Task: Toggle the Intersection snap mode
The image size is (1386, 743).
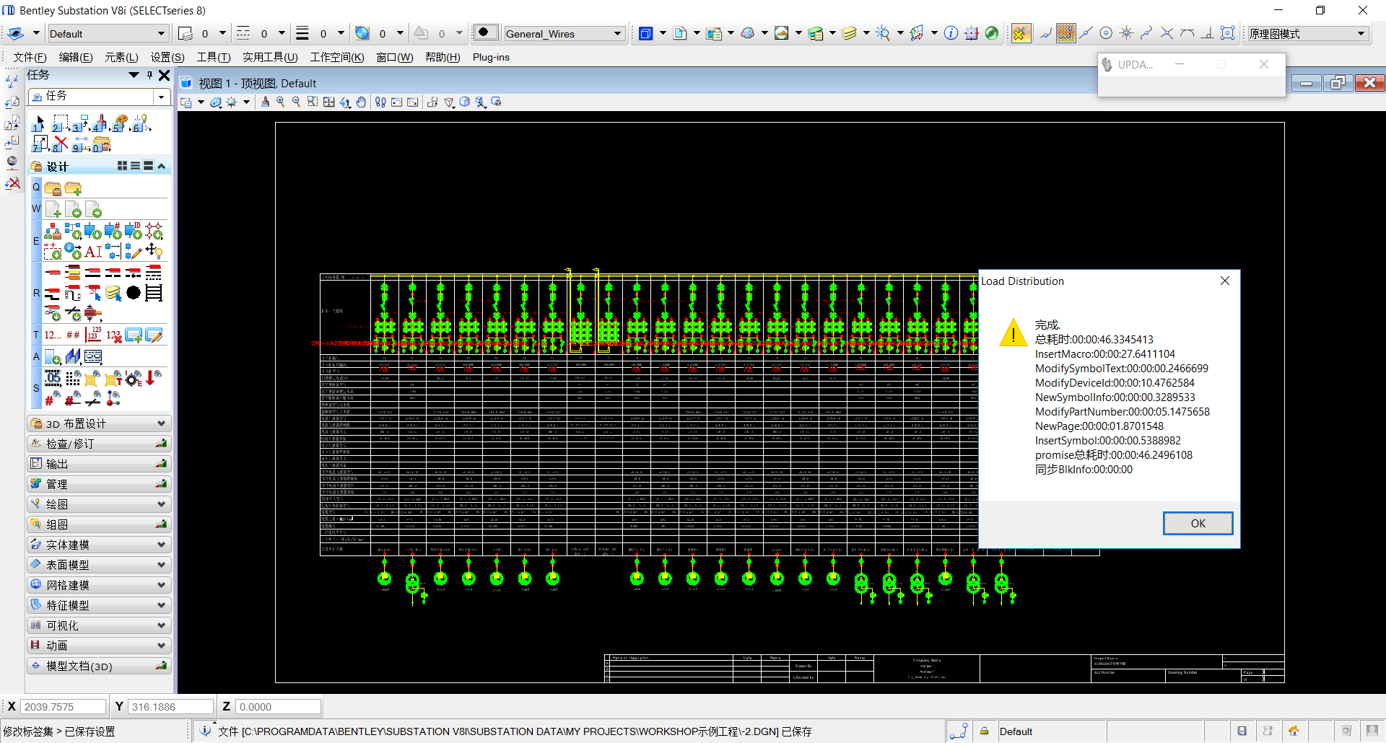Action: (1167, 33)
